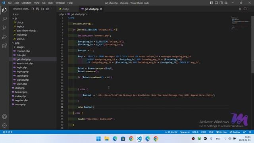Open errors and warnings in status bar
The width and height of the screenshot is (254, 143).
[x=8, y=132]
